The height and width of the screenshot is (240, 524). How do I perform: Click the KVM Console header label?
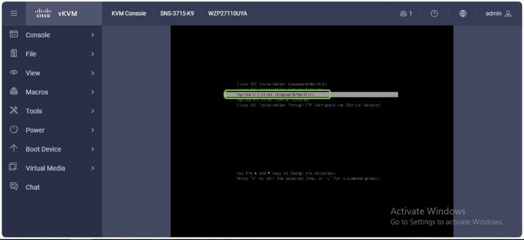pos(129,14)
